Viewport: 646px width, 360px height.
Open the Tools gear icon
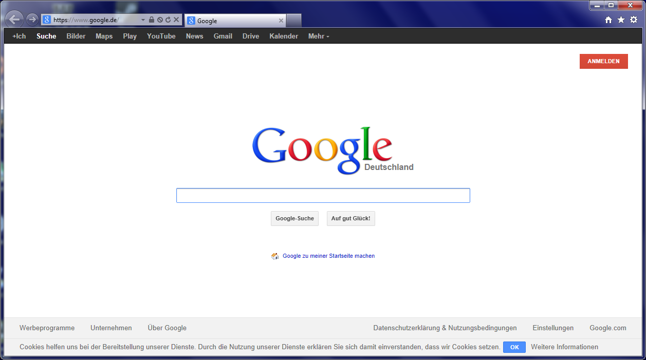(634, 20)
